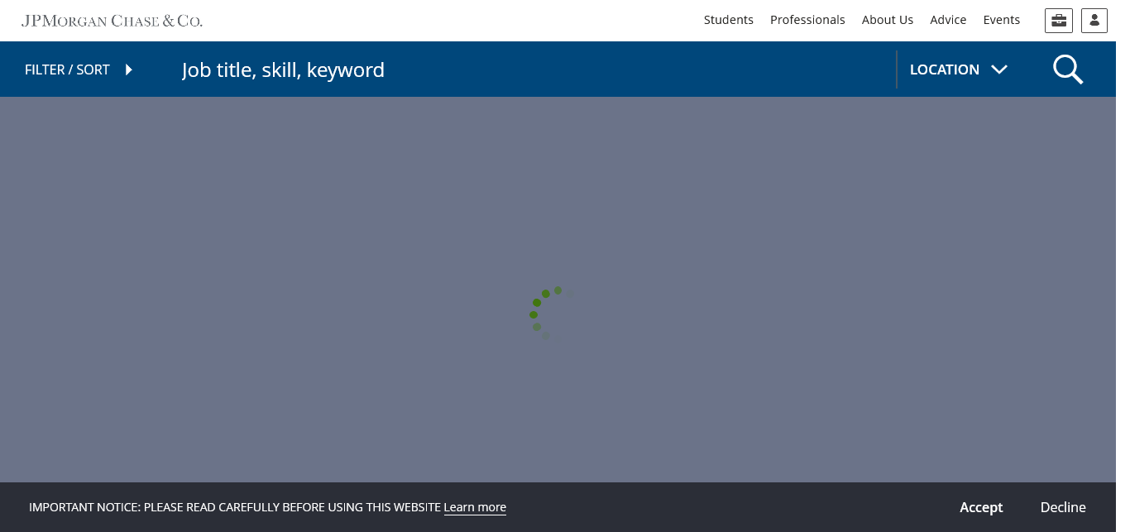This screenshot has width=1130, height=532.
Task: Accept the website notice
Action: tap(980, 507)
